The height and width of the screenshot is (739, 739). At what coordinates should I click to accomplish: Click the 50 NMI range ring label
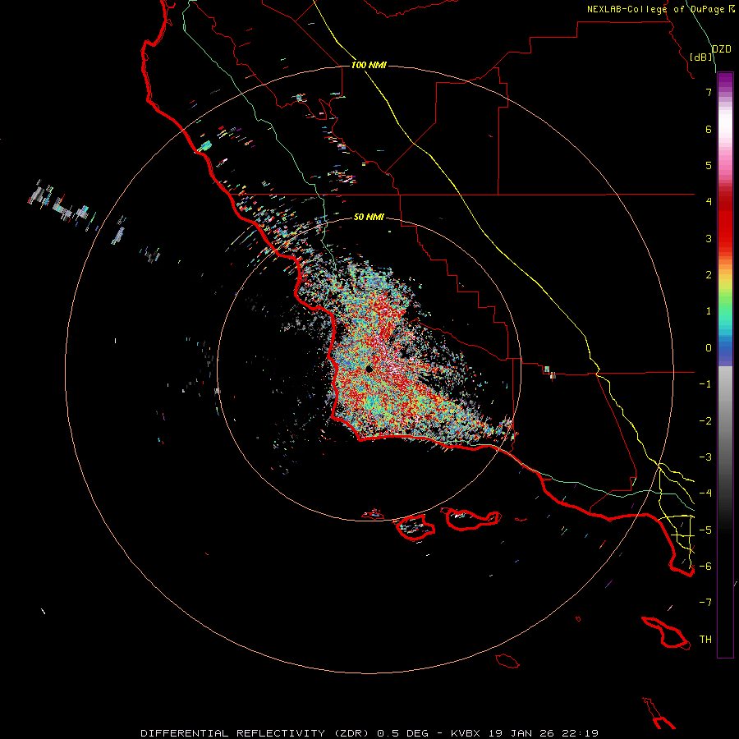[369, 217]
